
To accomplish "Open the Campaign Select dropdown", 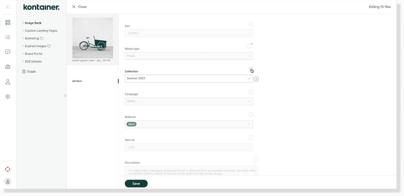I will [188, 101].
